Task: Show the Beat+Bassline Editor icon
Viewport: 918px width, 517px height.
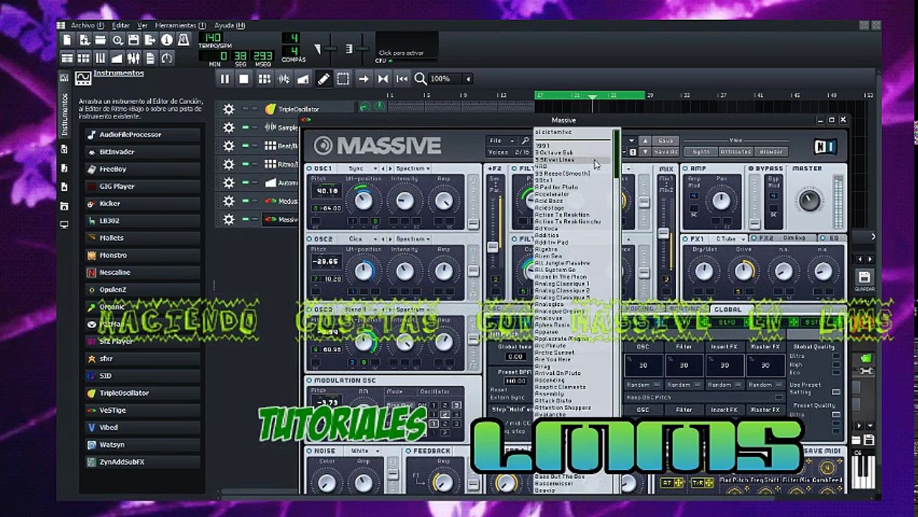Action: pos(84,58)
